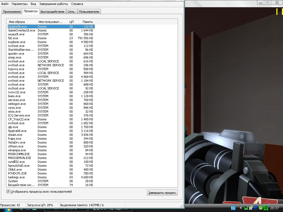Open the 'Справка' menu
This screenshot has width=283, height=212.
(x=77, y=4)
